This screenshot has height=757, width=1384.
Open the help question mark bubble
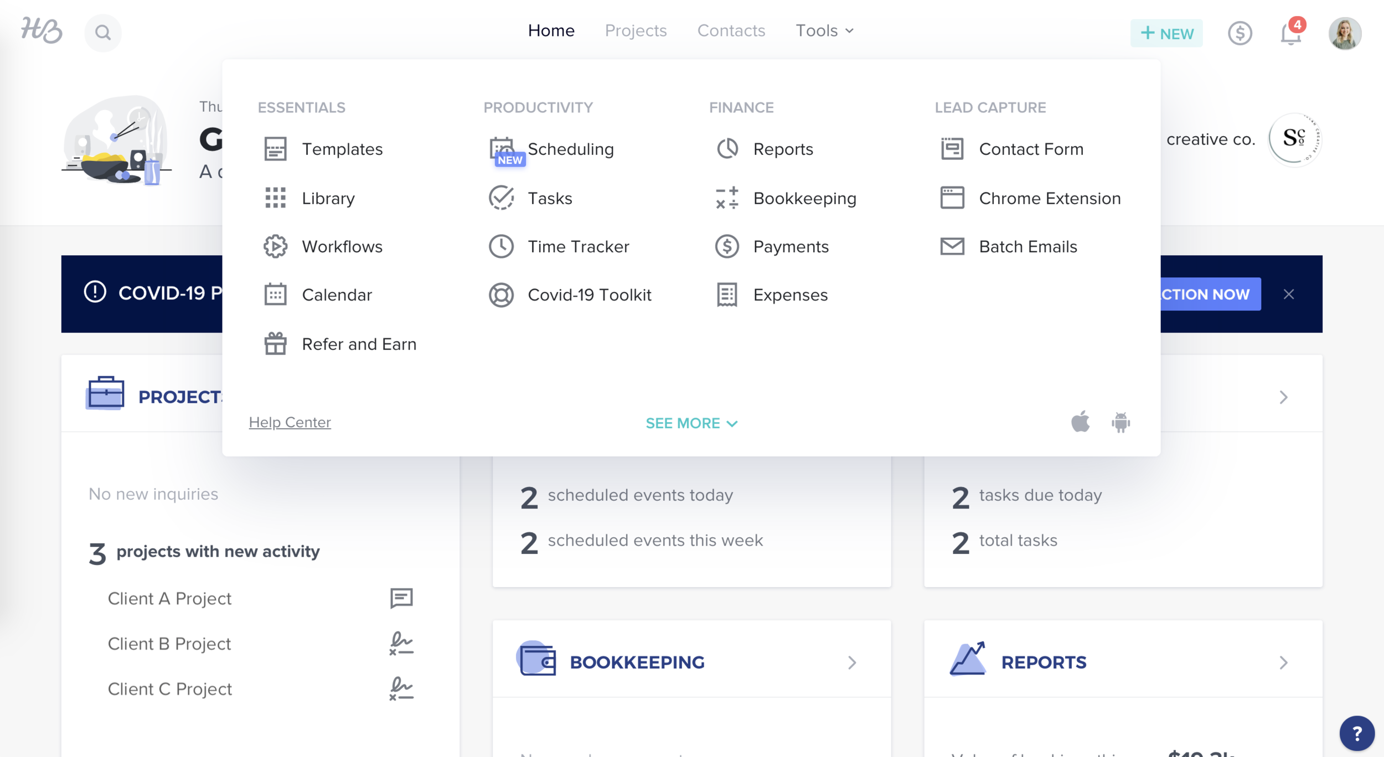(x=1357, y=734)
